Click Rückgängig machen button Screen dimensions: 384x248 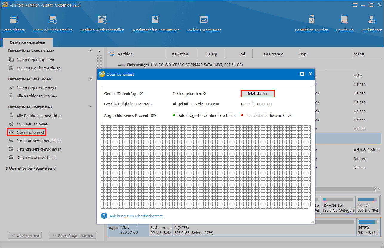[73, 235]
